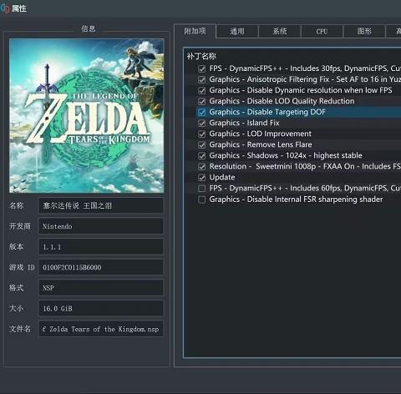Viewport: 401px width, 394px height.
Task: Click the Zelda Tears of the Kingdom cover
Action: (x=87, y=116)
